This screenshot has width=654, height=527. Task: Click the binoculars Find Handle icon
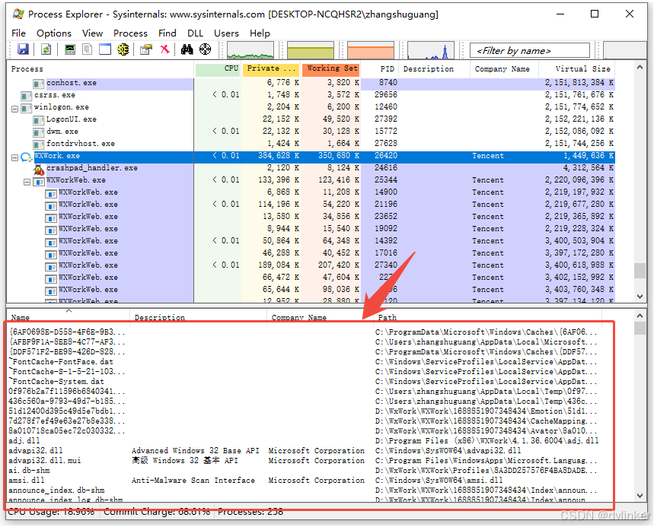[x=187, y=49]
